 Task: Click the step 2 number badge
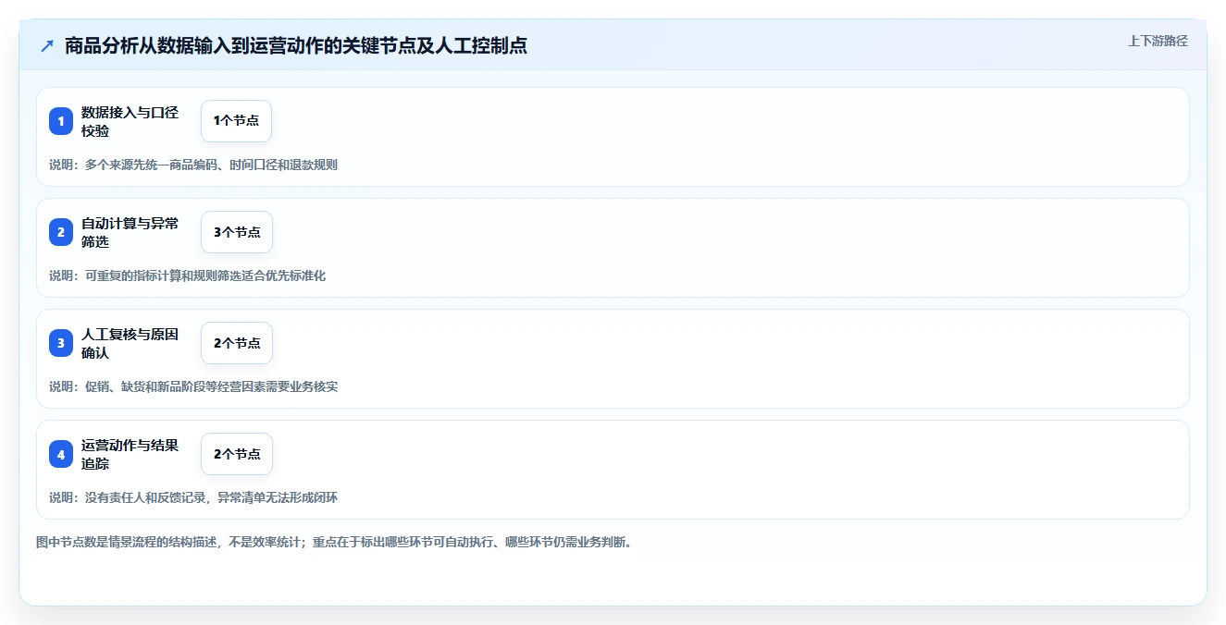point(61,232)
